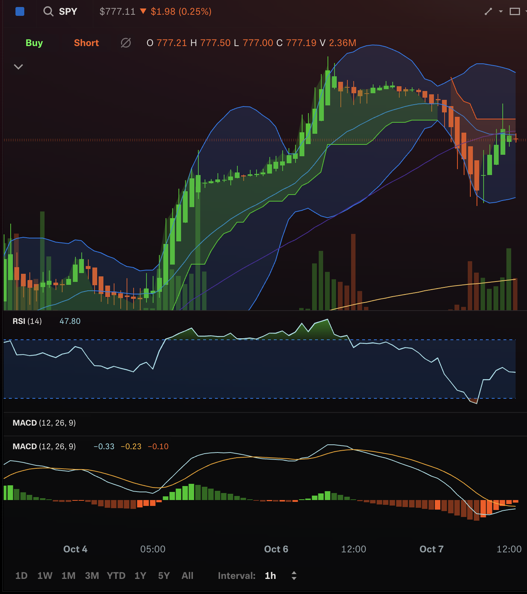Viewport: 527px width, 594px height.
Task: Click the Buy button
Action: [34, 43]
